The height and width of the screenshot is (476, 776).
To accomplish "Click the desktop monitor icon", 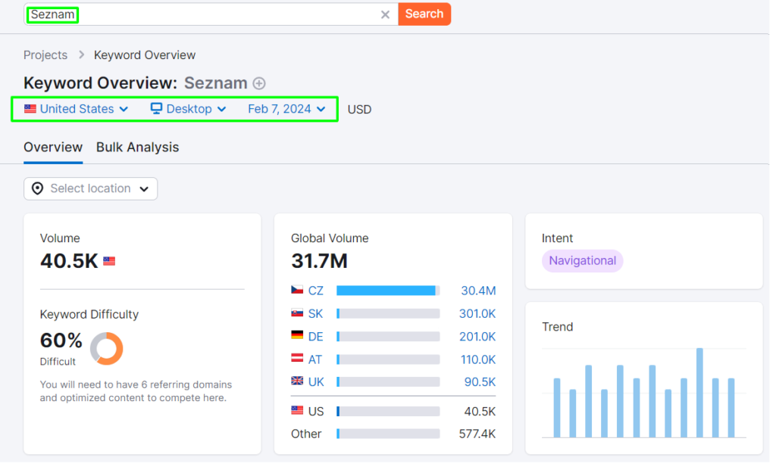I will [156, 108].
